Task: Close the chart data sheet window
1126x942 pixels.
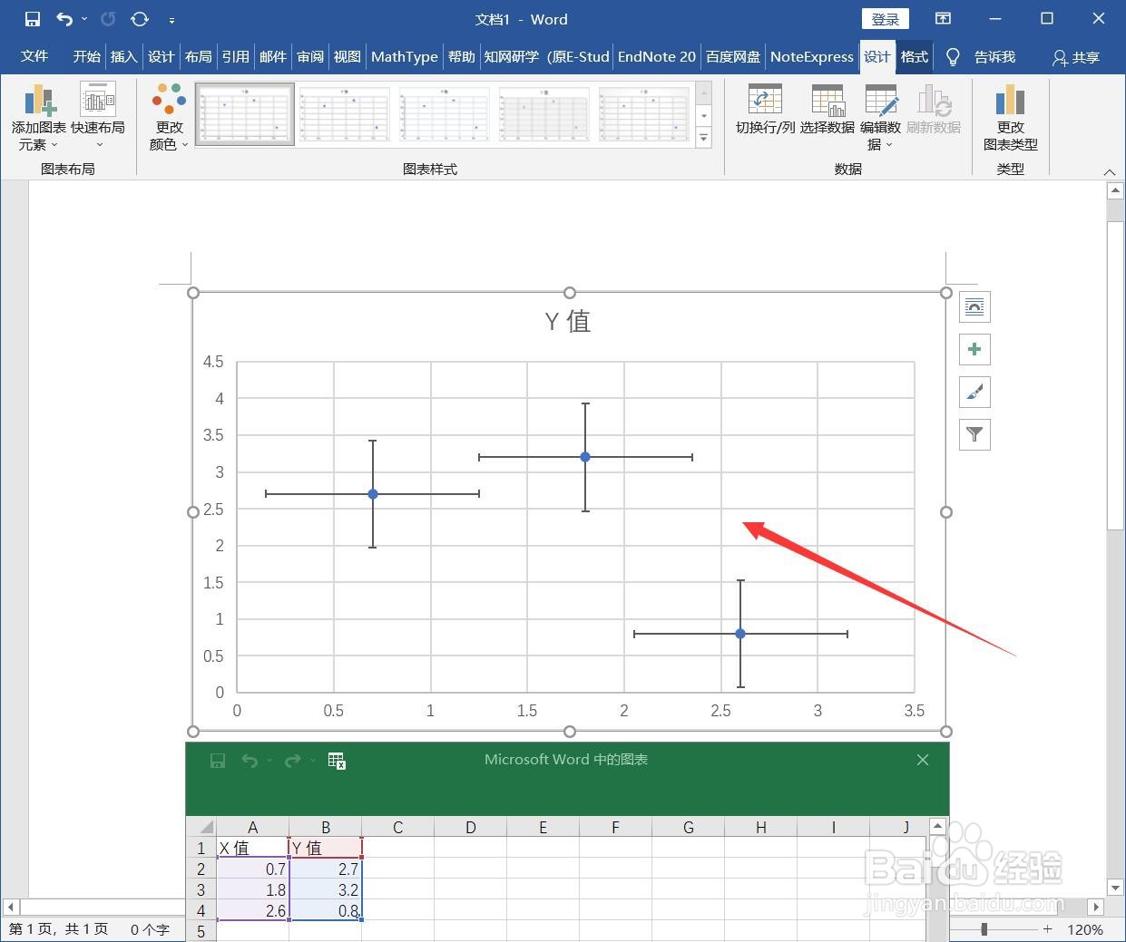Action: pyautogui.click(x=923, y=760)
